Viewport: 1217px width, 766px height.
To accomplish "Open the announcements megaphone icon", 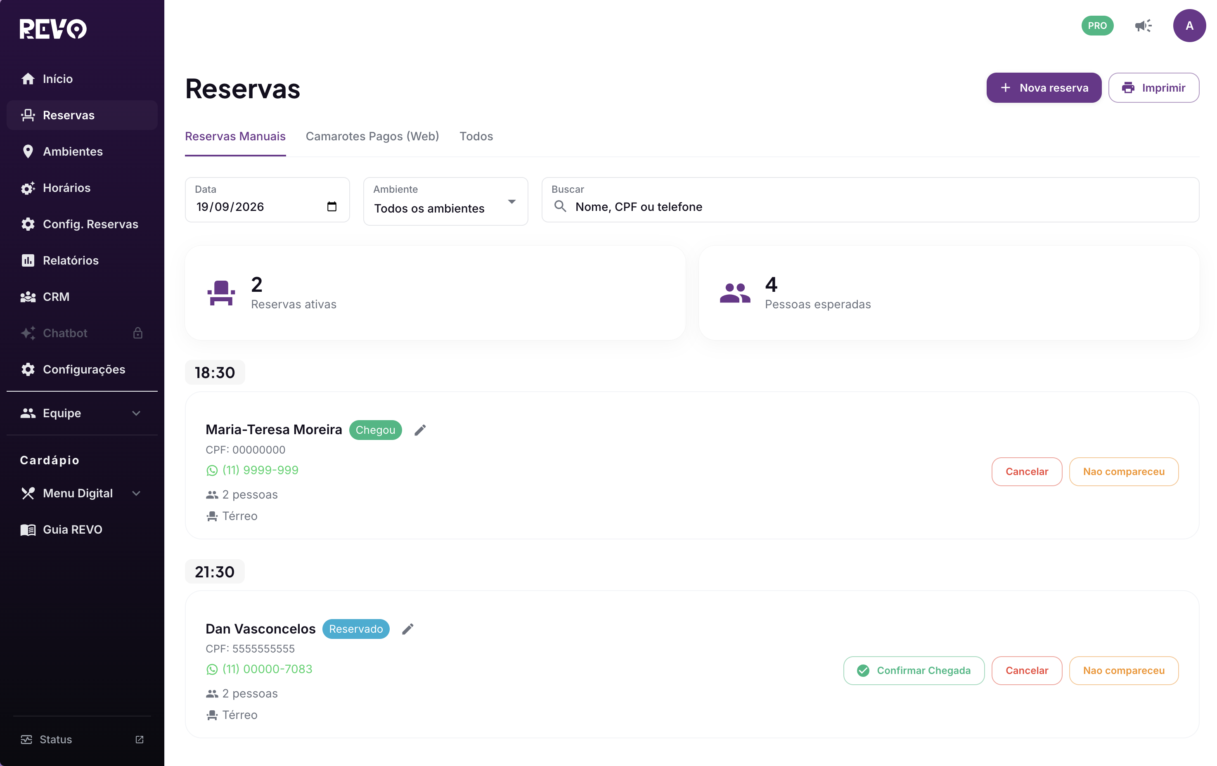I will (1143, 26).
